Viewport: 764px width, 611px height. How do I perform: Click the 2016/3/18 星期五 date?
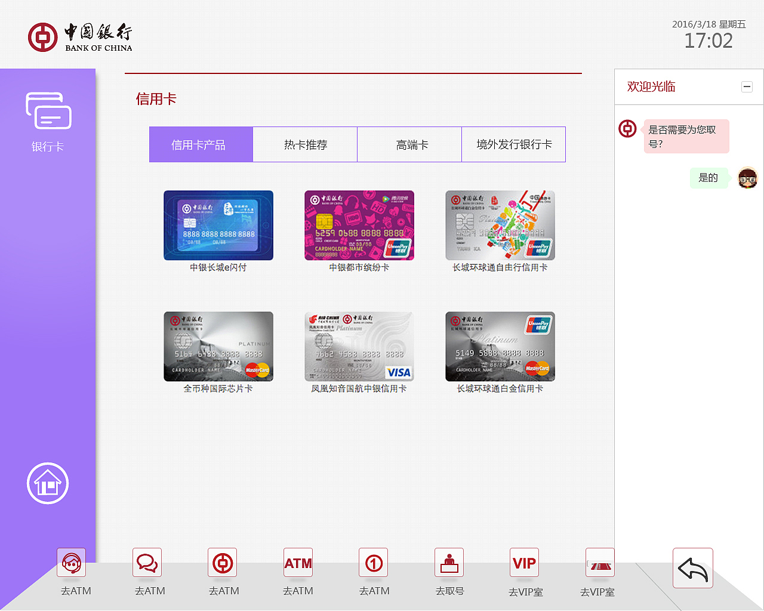[x=709, y=24]
